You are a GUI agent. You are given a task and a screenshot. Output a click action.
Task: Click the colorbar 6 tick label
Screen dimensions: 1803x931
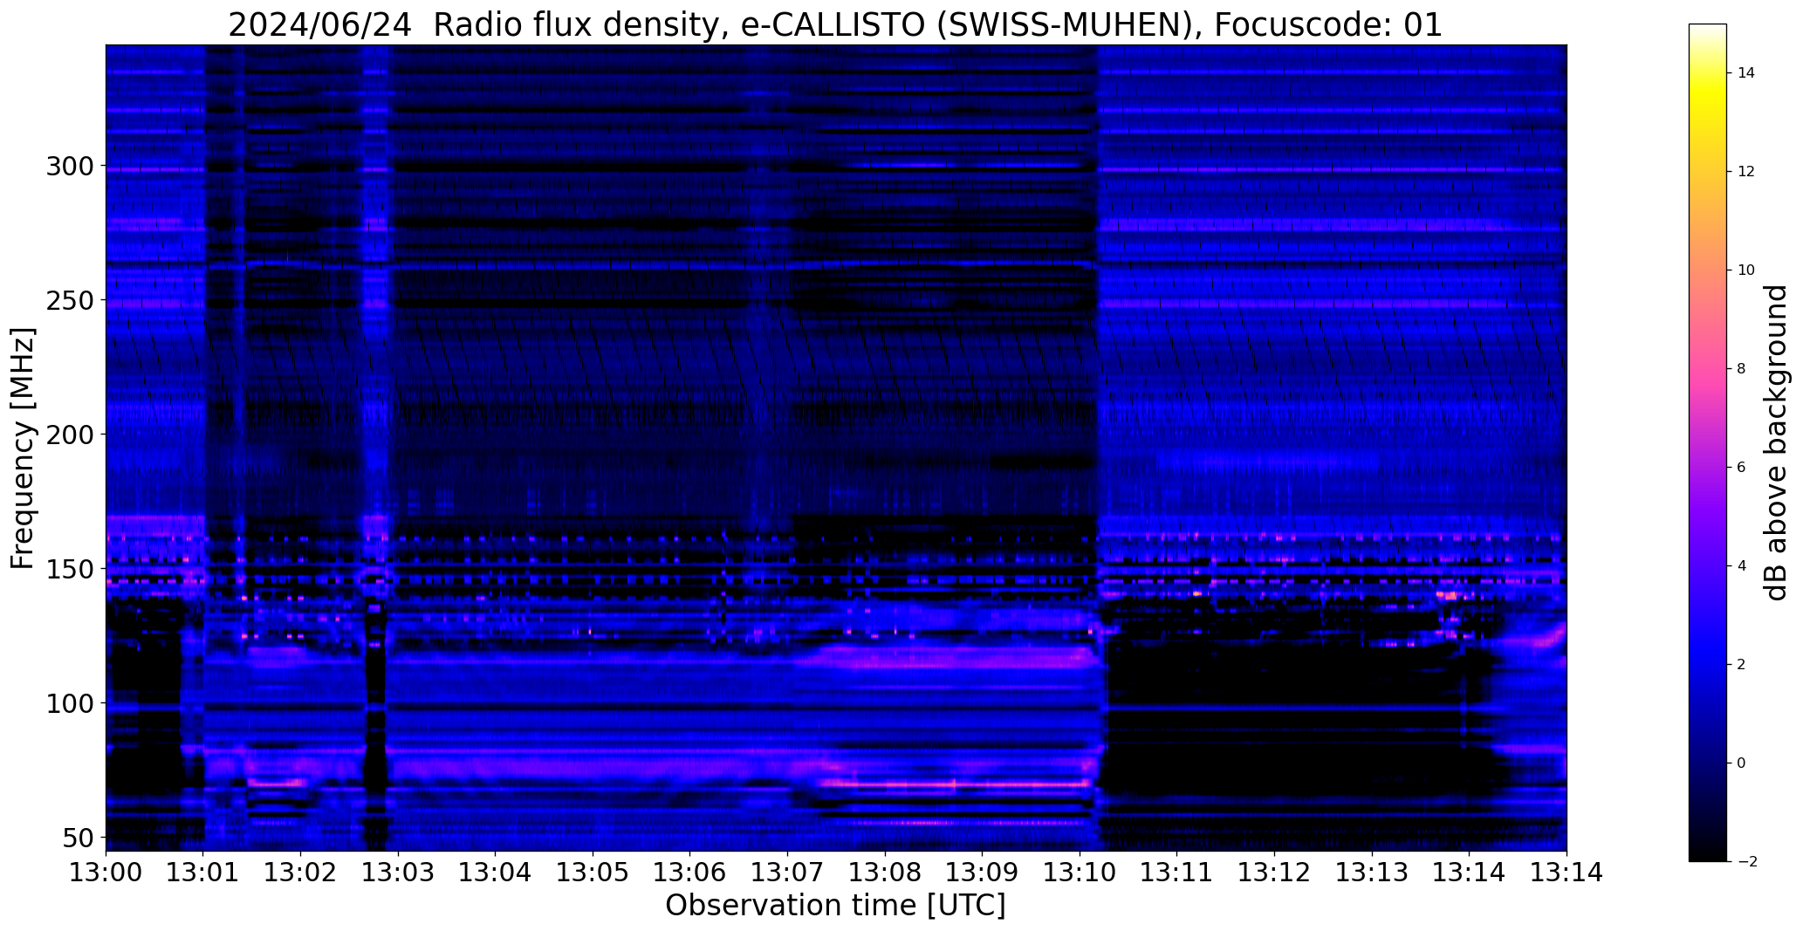click(1741, 468)
